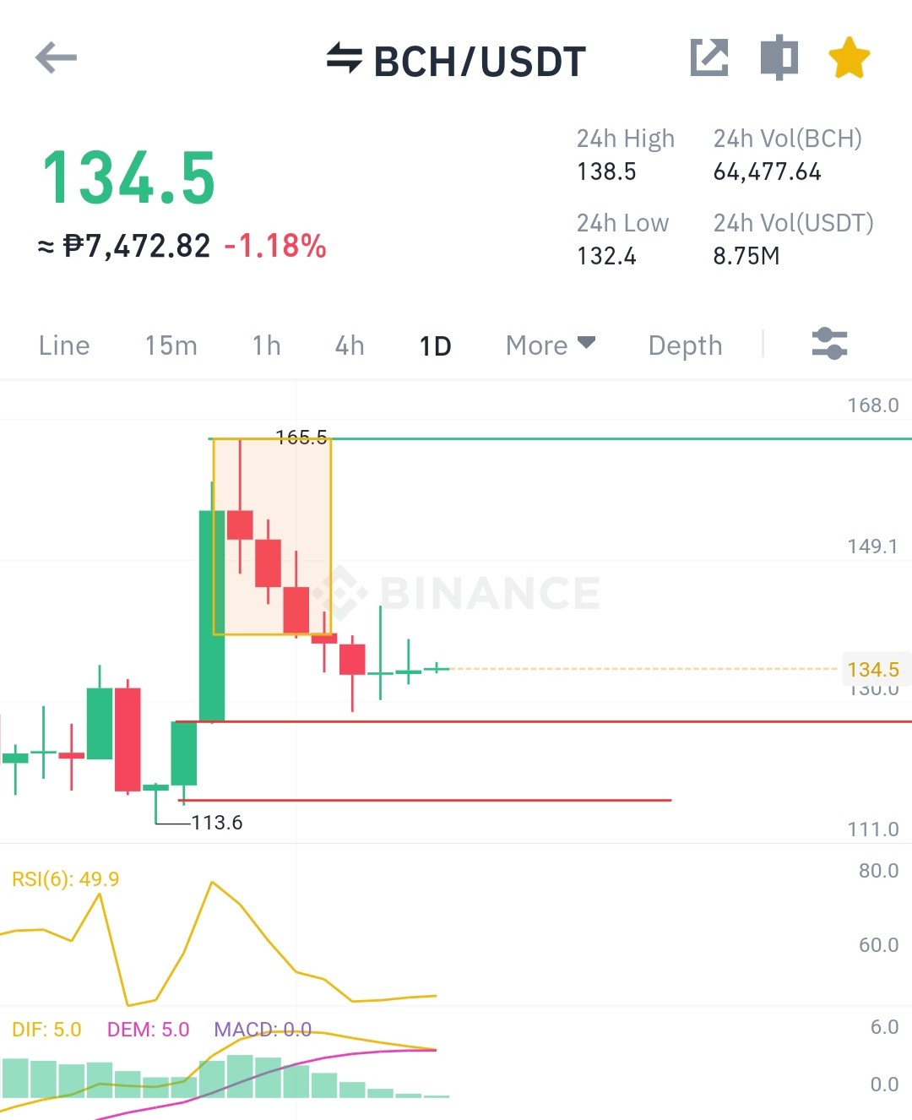This screenshot has height=1120, width=912.
Task: Tap the MACD indicator label
Action: (x=263, y=1029)
